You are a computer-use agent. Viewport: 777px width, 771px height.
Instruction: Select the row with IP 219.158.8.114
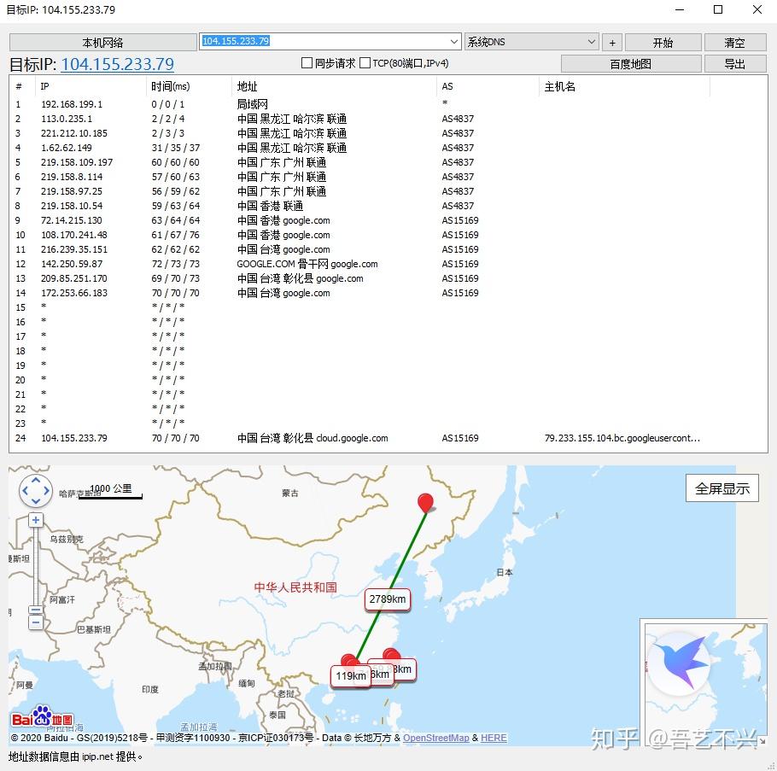[x=388, y=177]
